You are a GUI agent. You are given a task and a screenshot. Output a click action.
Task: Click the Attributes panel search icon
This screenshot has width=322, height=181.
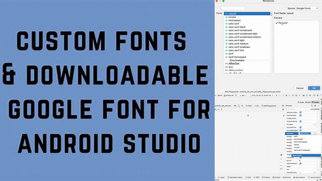pos(312,106)
